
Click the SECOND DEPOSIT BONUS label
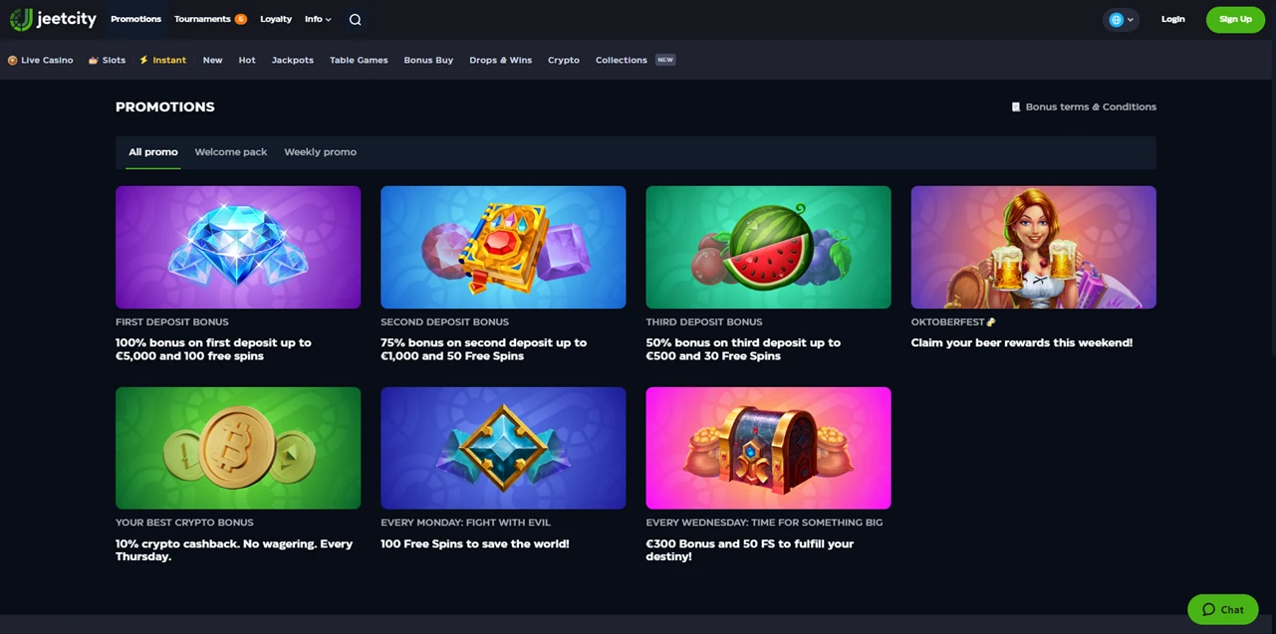click(x=444, y=322)
